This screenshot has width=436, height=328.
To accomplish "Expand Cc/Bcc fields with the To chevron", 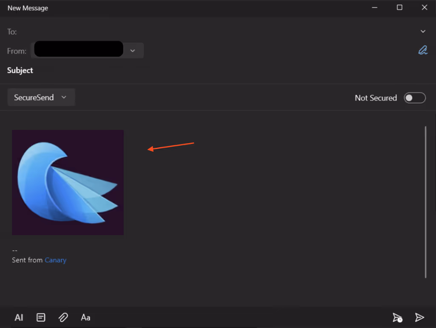I will pyautogui.click(x=423, y=32).
